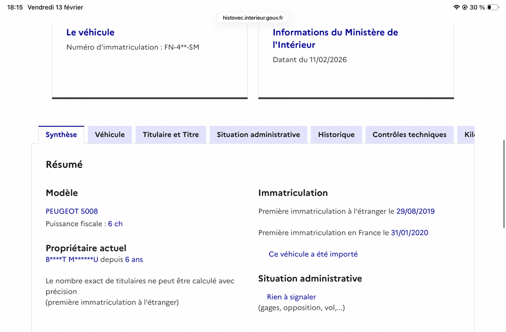Click the Le véhicule card heading

click(x=90, y=32)
